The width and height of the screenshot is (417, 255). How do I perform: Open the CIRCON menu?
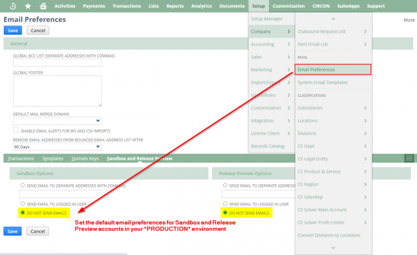[x=321, y=6]
